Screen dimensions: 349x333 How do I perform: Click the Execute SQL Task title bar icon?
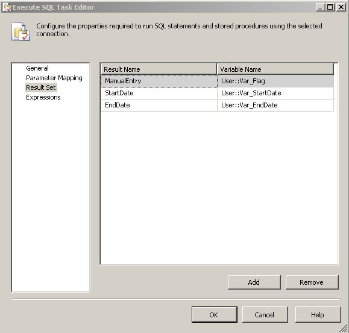pos(7,7)
